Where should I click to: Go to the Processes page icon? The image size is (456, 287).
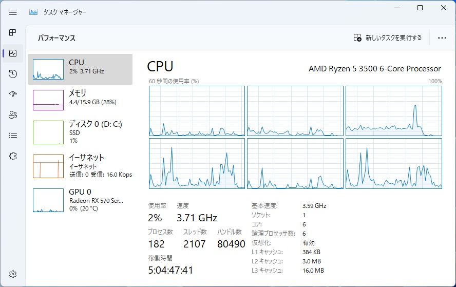pyautogui.click(x=13, y=32)
